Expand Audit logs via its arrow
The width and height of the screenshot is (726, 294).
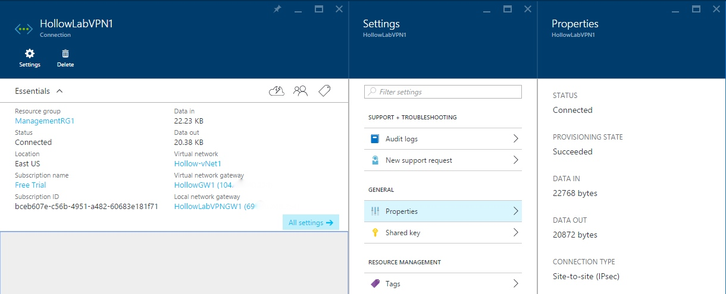click(x=515, y=139)
